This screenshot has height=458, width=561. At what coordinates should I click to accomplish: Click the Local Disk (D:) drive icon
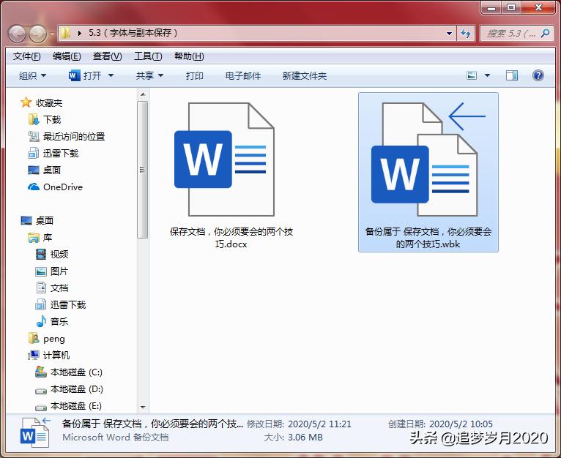point(41,391)
